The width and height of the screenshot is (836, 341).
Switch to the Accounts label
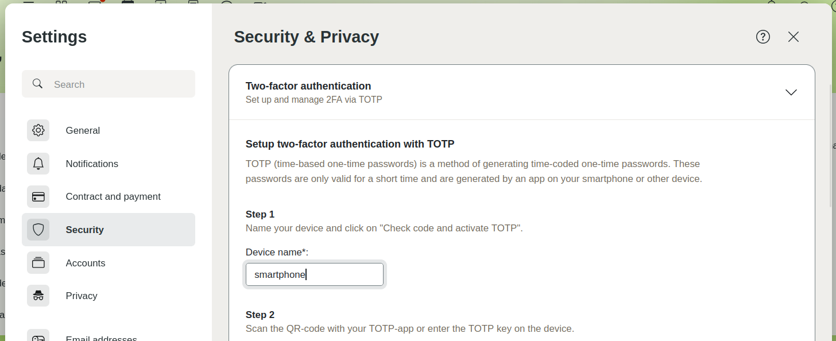coord(86,263)
